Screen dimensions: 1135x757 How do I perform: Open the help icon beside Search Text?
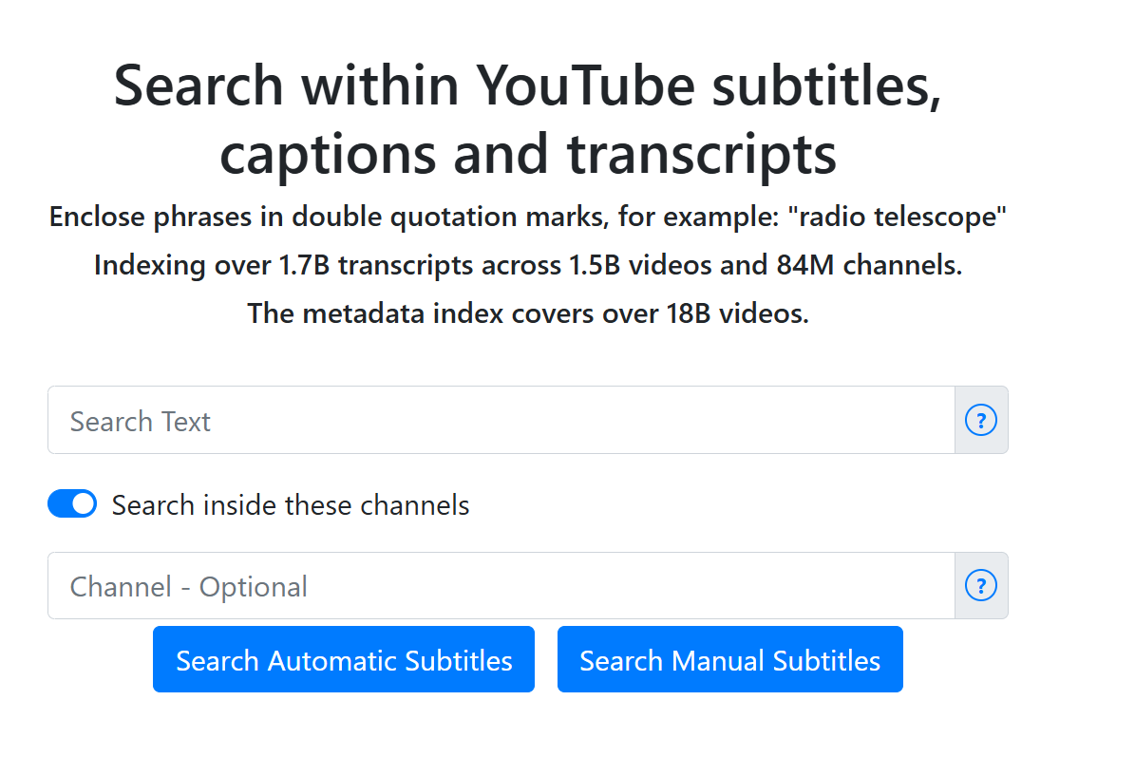coord(981,421)
